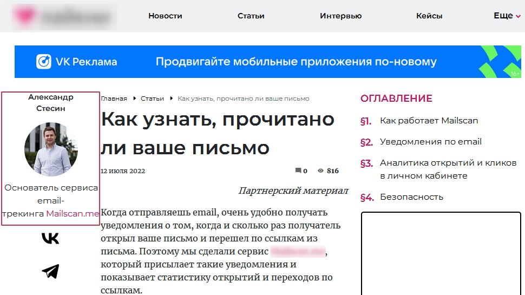Image resolution: width=525 pixels, height=295 pixels.
Task: Share the article via Telegram
Action: click(x=50, y=271)
